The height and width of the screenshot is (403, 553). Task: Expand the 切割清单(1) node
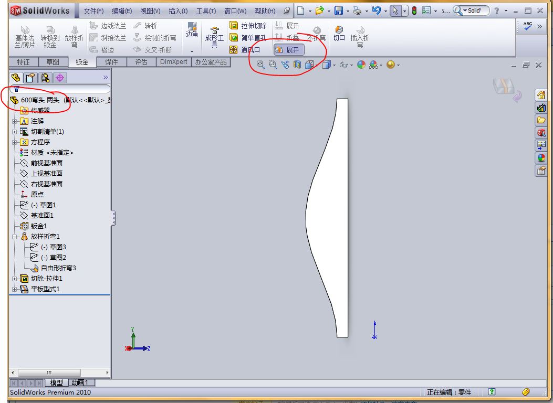(15, 132)
